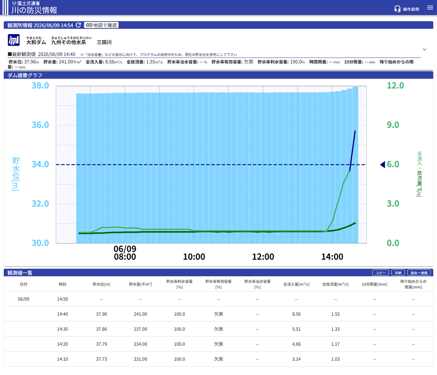Click water level value 37.86

[101, 329]
